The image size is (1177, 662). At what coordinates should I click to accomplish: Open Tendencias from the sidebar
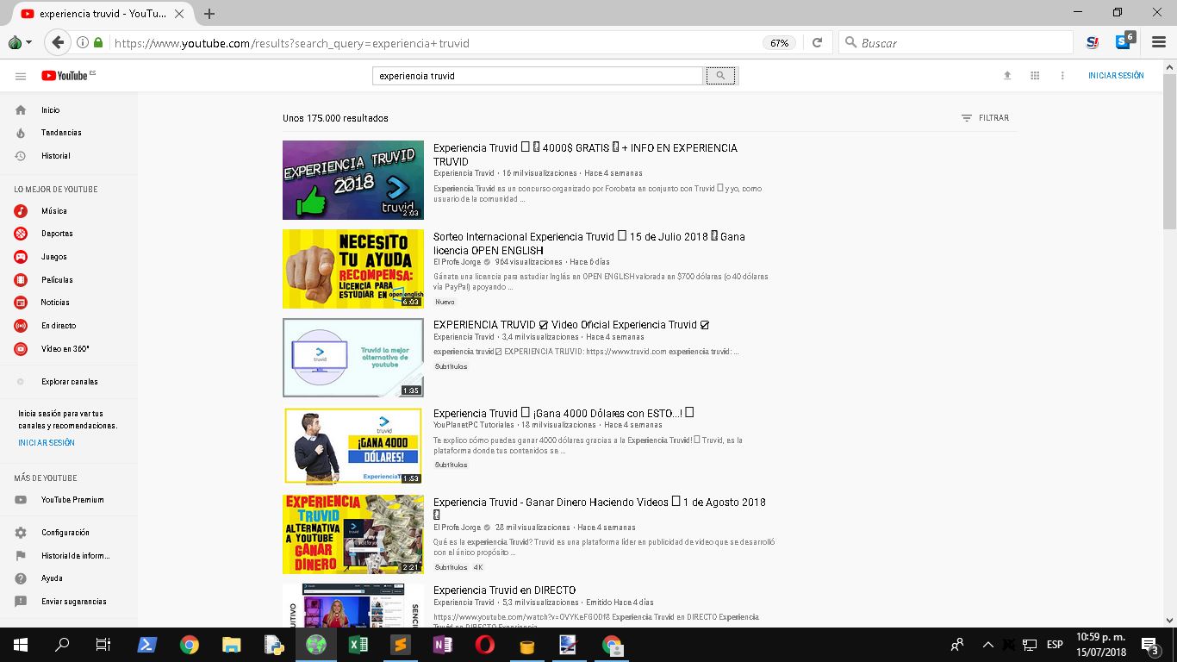(61, 133)
